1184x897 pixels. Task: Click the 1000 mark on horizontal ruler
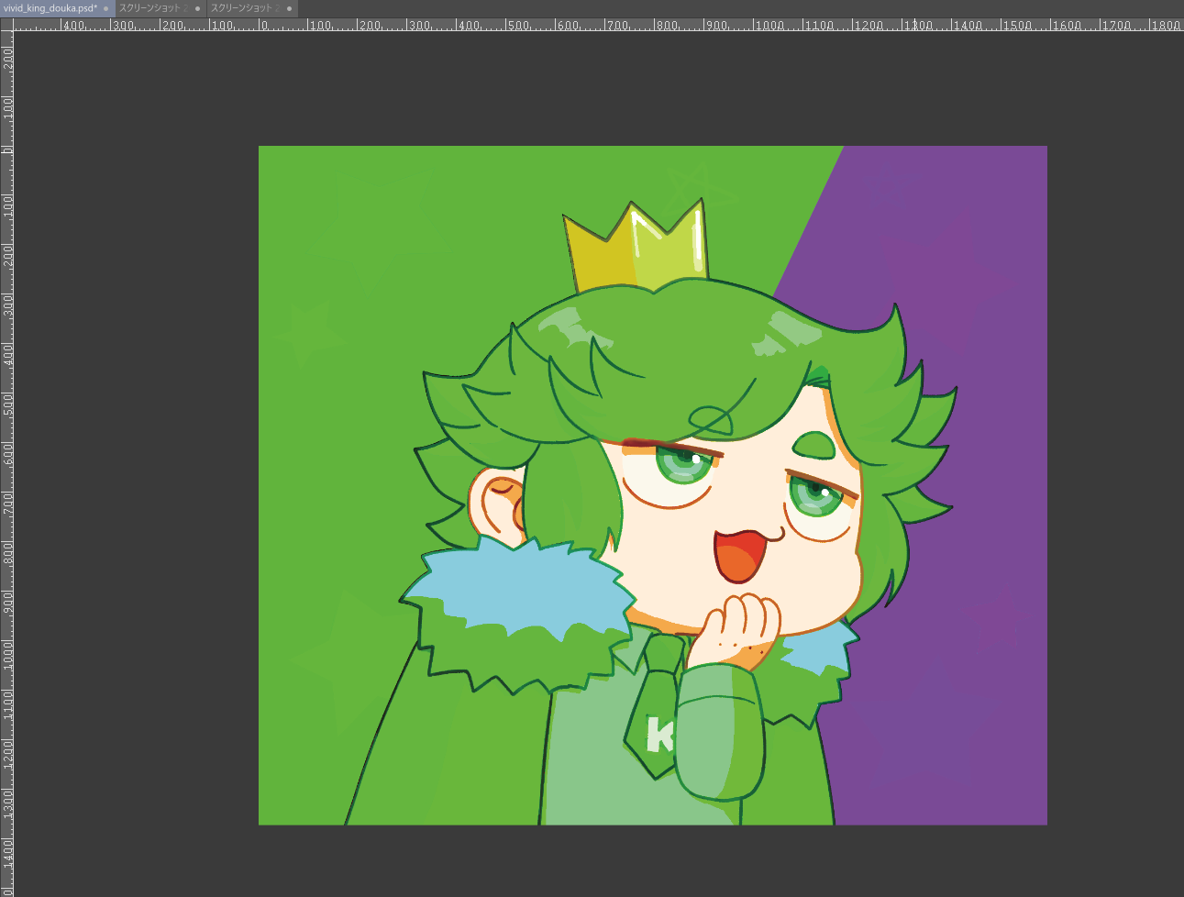click(x=756, y=26)
